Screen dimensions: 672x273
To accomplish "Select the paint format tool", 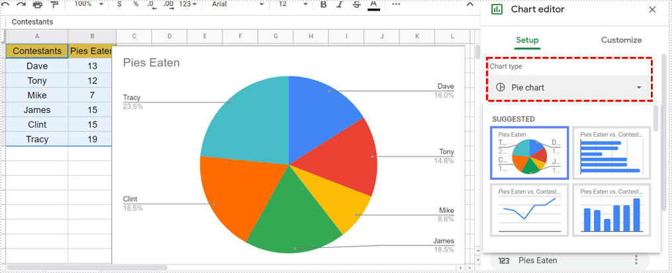I will click(54, 4).
